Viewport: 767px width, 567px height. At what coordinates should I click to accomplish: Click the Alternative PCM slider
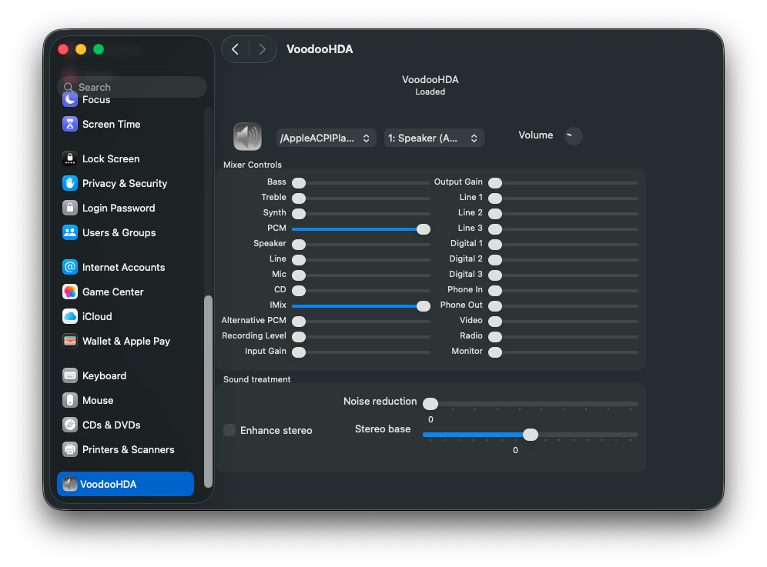(361, 321)
